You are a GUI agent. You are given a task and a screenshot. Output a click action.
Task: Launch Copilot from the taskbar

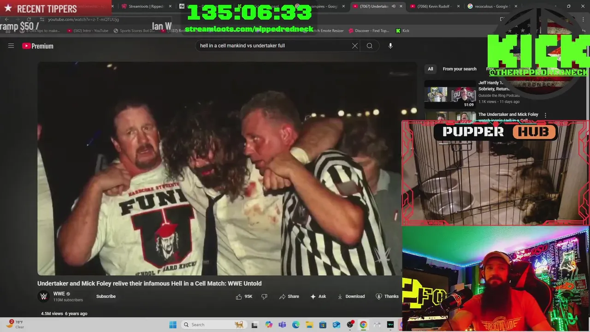(269, 325)
